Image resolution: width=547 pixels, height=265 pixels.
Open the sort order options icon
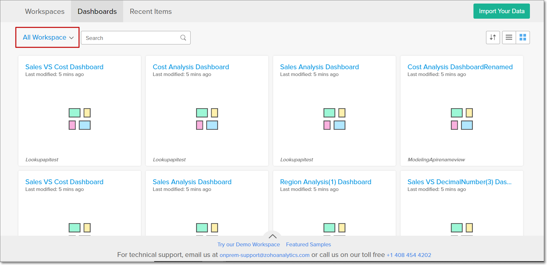493,37
